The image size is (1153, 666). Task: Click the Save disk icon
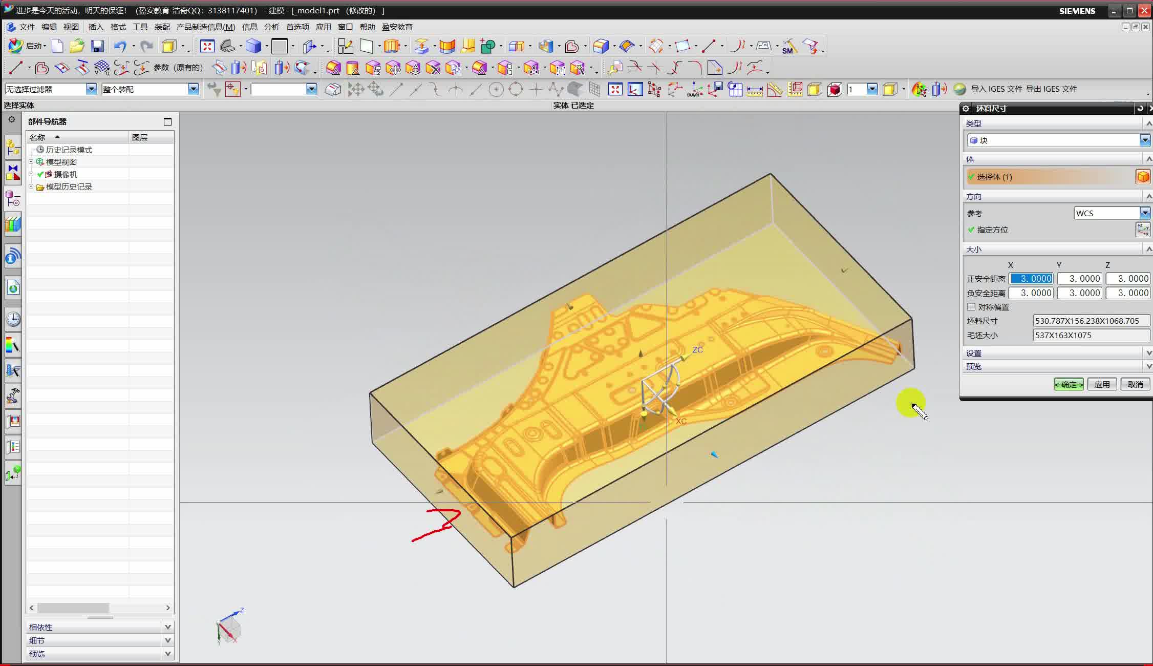pos(97,46)
